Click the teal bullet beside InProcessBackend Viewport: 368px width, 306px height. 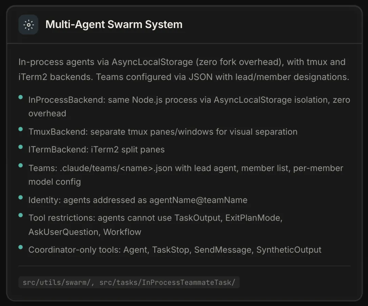pos(21,98)
